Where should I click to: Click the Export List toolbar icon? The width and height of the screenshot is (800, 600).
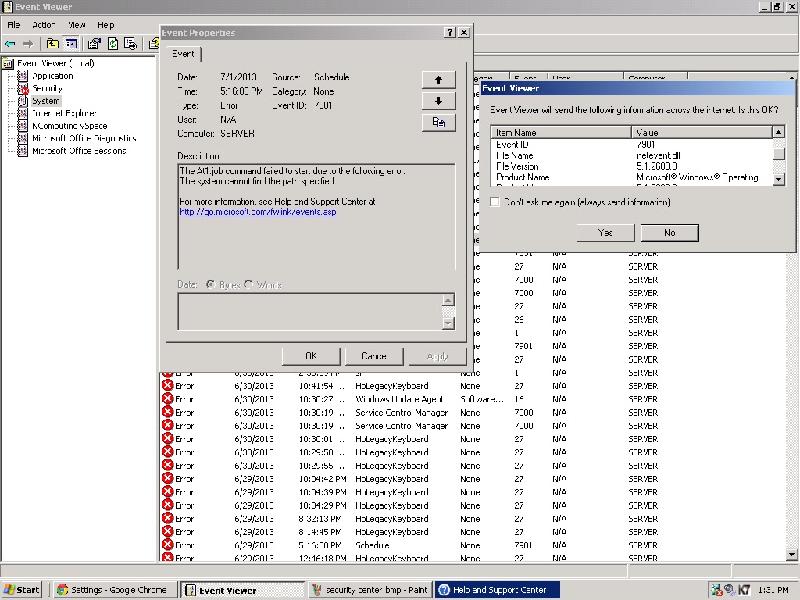130,45
